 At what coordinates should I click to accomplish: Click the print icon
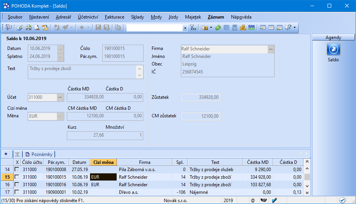point(28,28)
